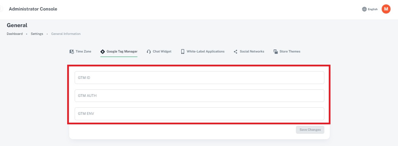Switch to the Time Zone tab
Image resolution: width=398 pixels, height=146 pixels.
83,51
